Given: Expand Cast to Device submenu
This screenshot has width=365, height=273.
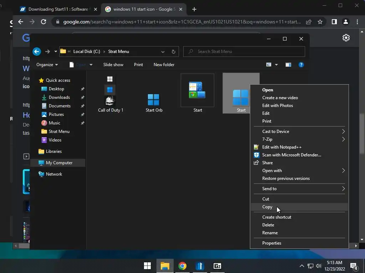Looking at the screenshot, I should [299, 132].
